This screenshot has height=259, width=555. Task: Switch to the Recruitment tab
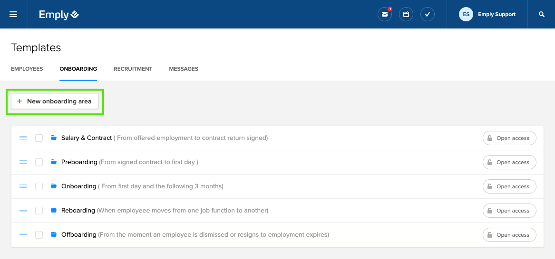point(133,69)
